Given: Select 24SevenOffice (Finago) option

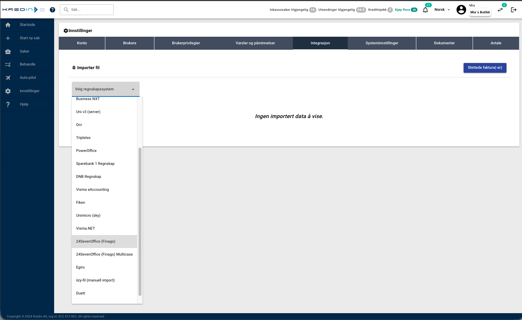Looking at the screenshot, I should [x=105, y=242].
